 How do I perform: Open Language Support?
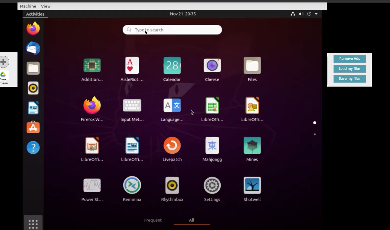coord(172,109)
